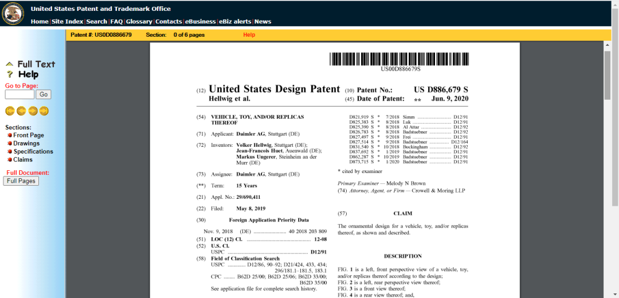The image size is (619, 298).
Task: Click the Hellwig et al. text
Action: (x=229, y=99)
